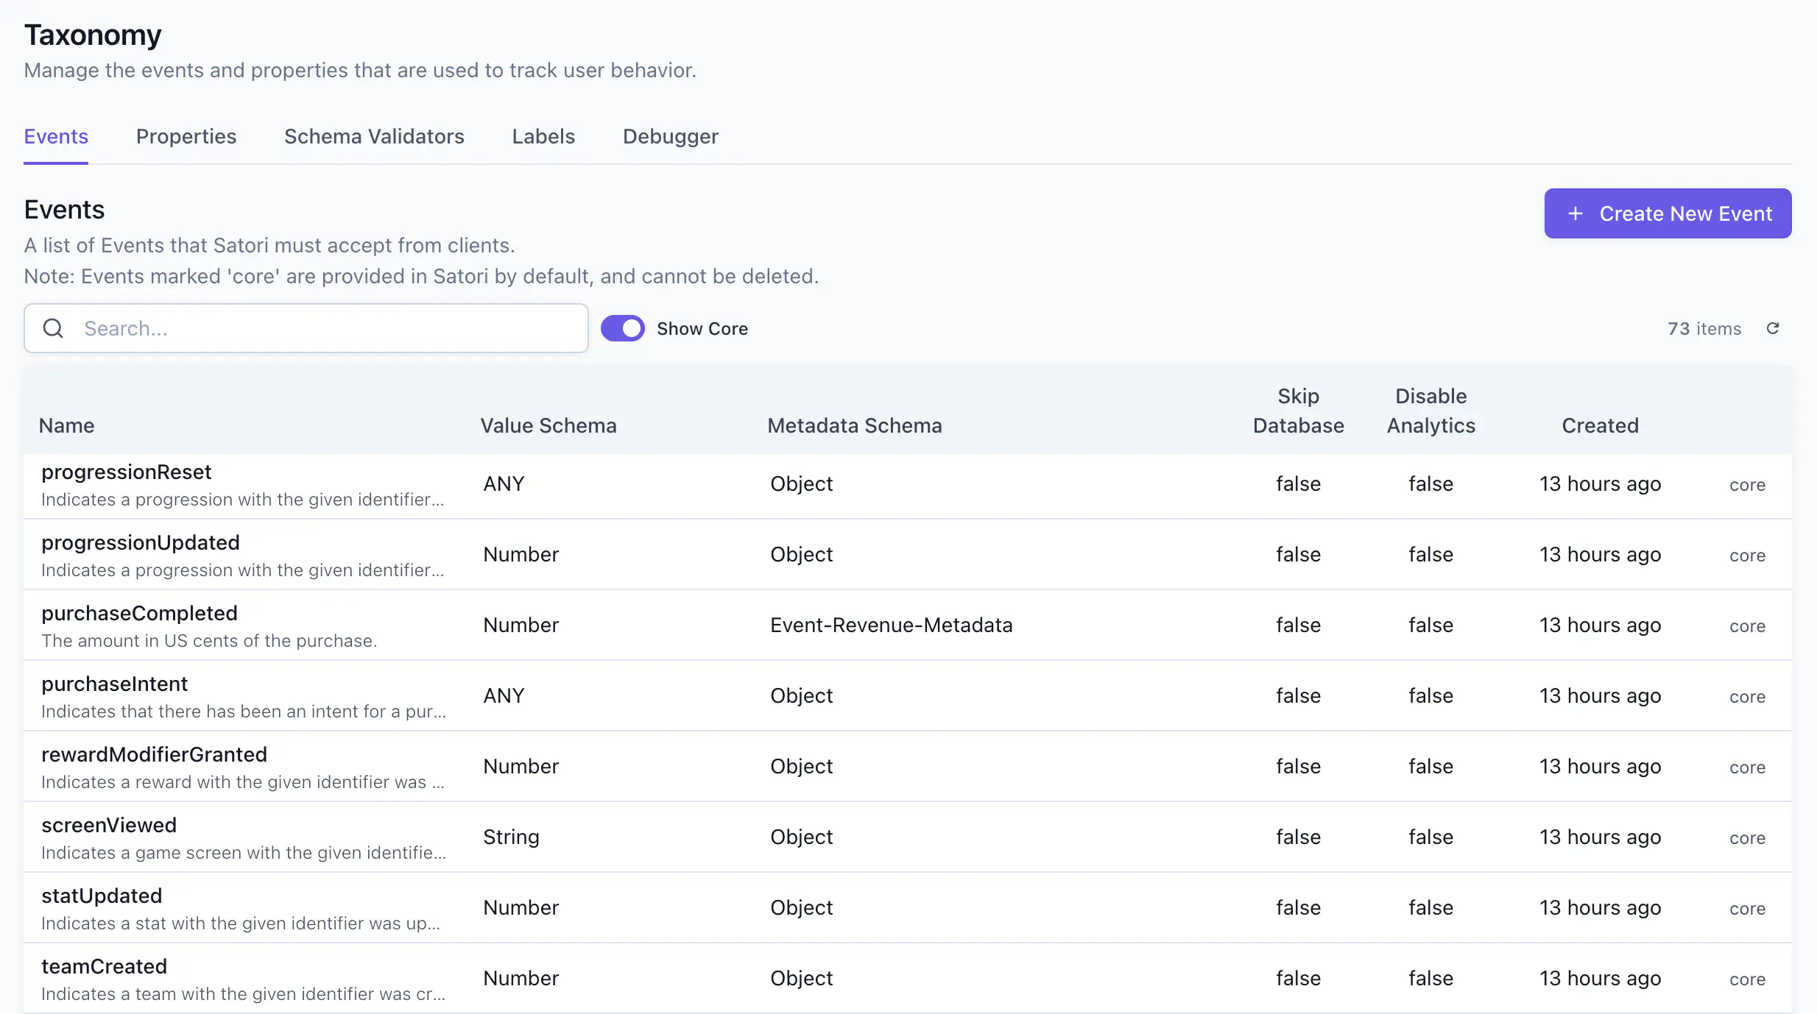This screenshot has height=1014, width=1817.
Task: Select the Events tab
Action: [55, 136]
